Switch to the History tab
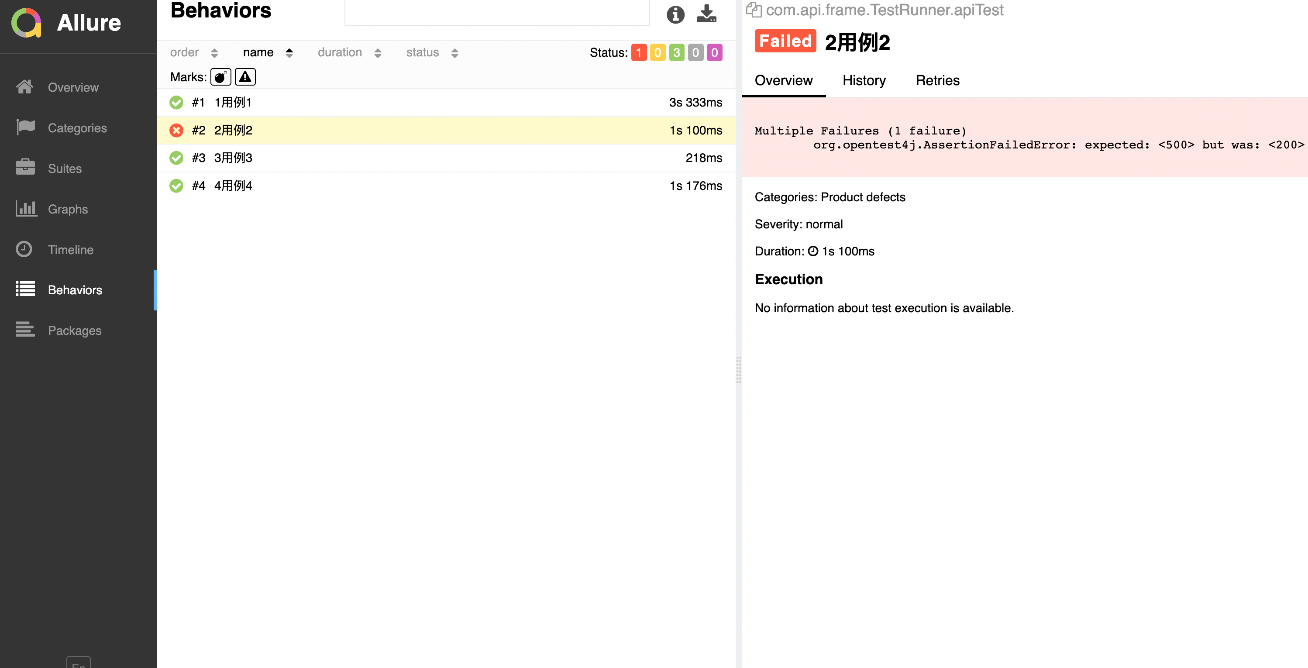Screen dimensions: 1308x668 point(864,80)
